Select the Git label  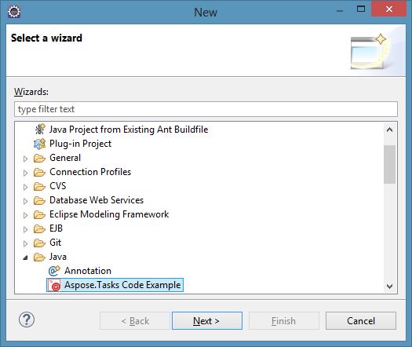[x=55, y=243]
